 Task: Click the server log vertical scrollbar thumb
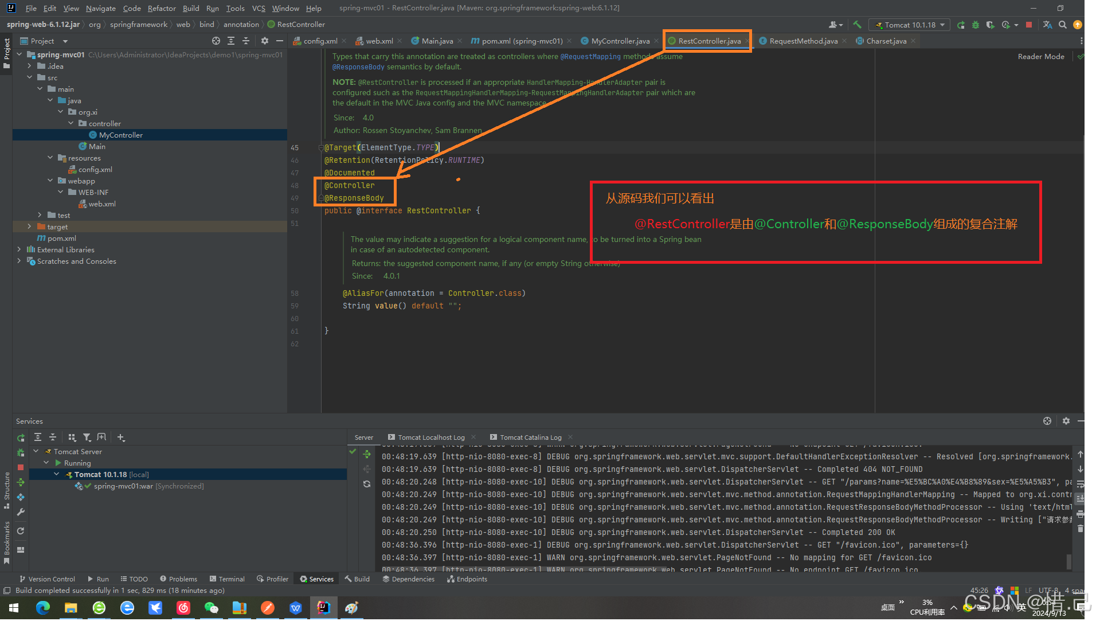coord(1068,563)
